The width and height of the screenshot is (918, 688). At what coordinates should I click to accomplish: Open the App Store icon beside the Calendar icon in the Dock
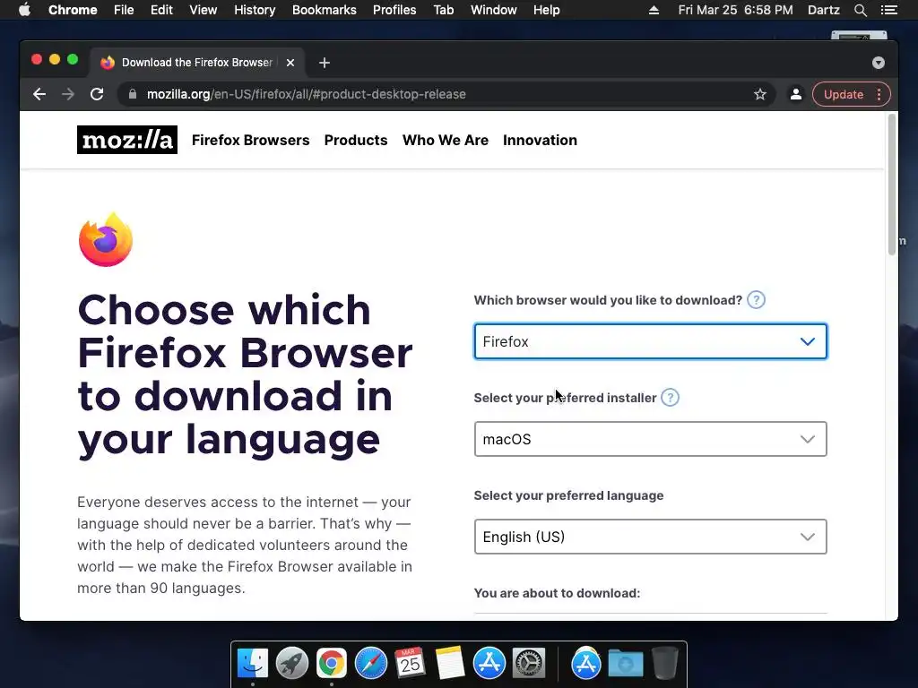coord(489,664)
